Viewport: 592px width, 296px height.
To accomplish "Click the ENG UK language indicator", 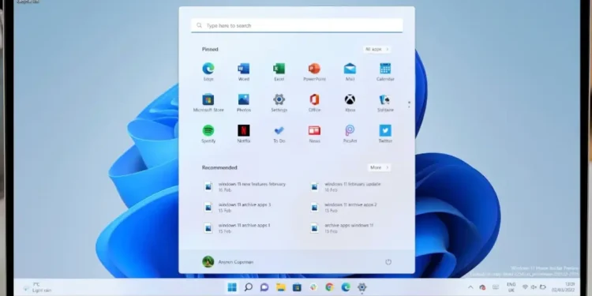I will [511, 287].
